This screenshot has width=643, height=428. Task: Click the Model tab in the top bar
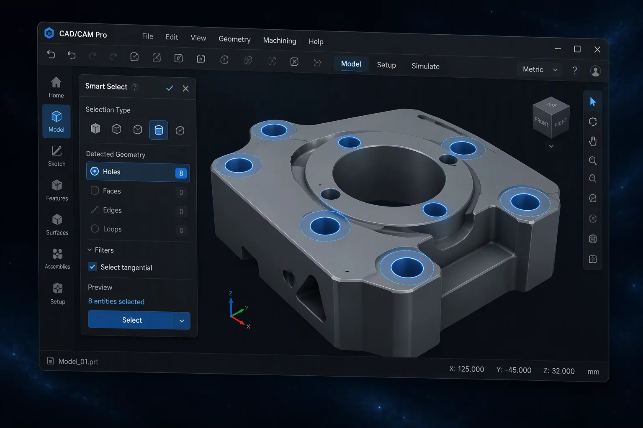tap(351, 64)
